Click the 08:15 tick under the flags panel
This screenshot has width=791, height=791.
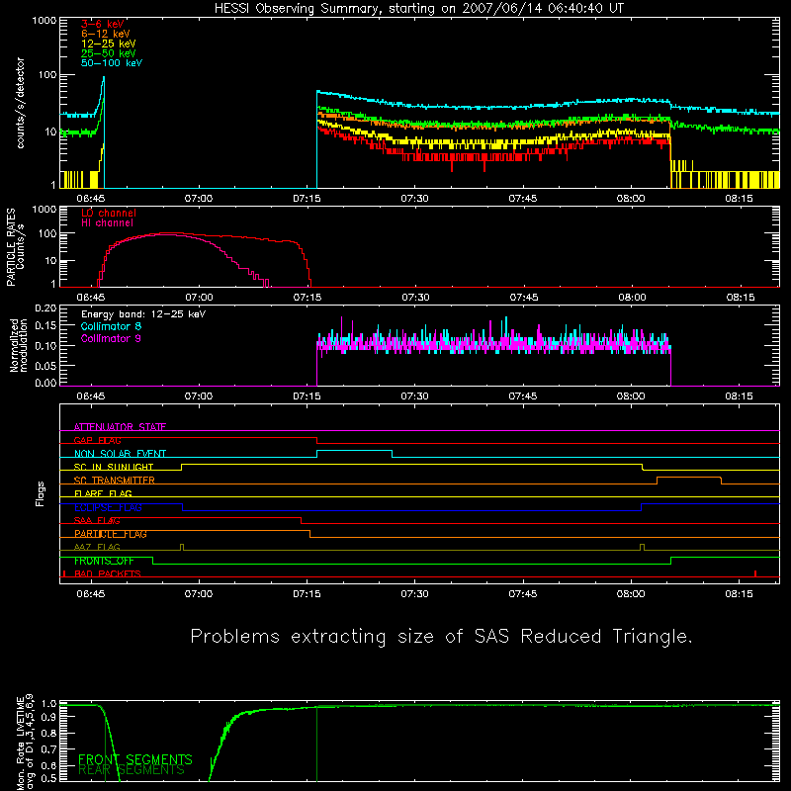(739, 594)
